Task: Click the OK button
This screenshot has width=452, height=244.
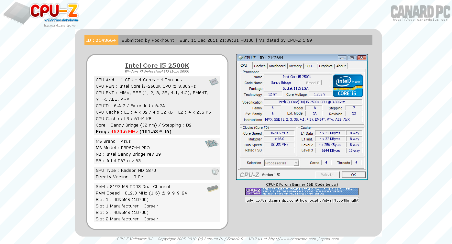Action: click(x=354, y=175)
